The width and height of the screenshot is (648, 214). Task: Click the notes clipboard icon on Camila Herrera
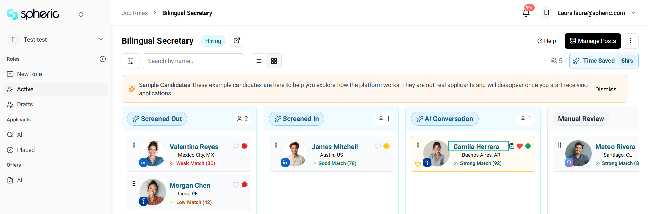coord(512,146)
